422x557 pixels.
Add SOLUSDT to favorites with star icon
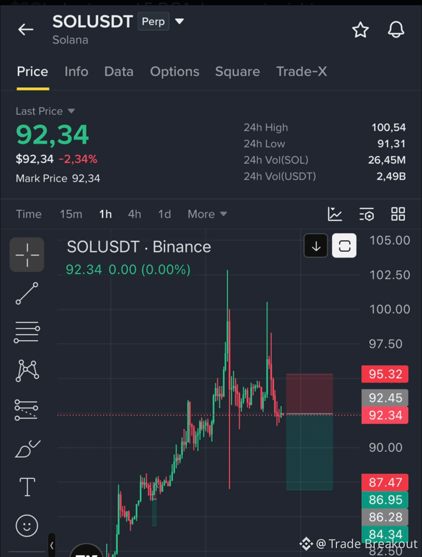pos(360,30)
